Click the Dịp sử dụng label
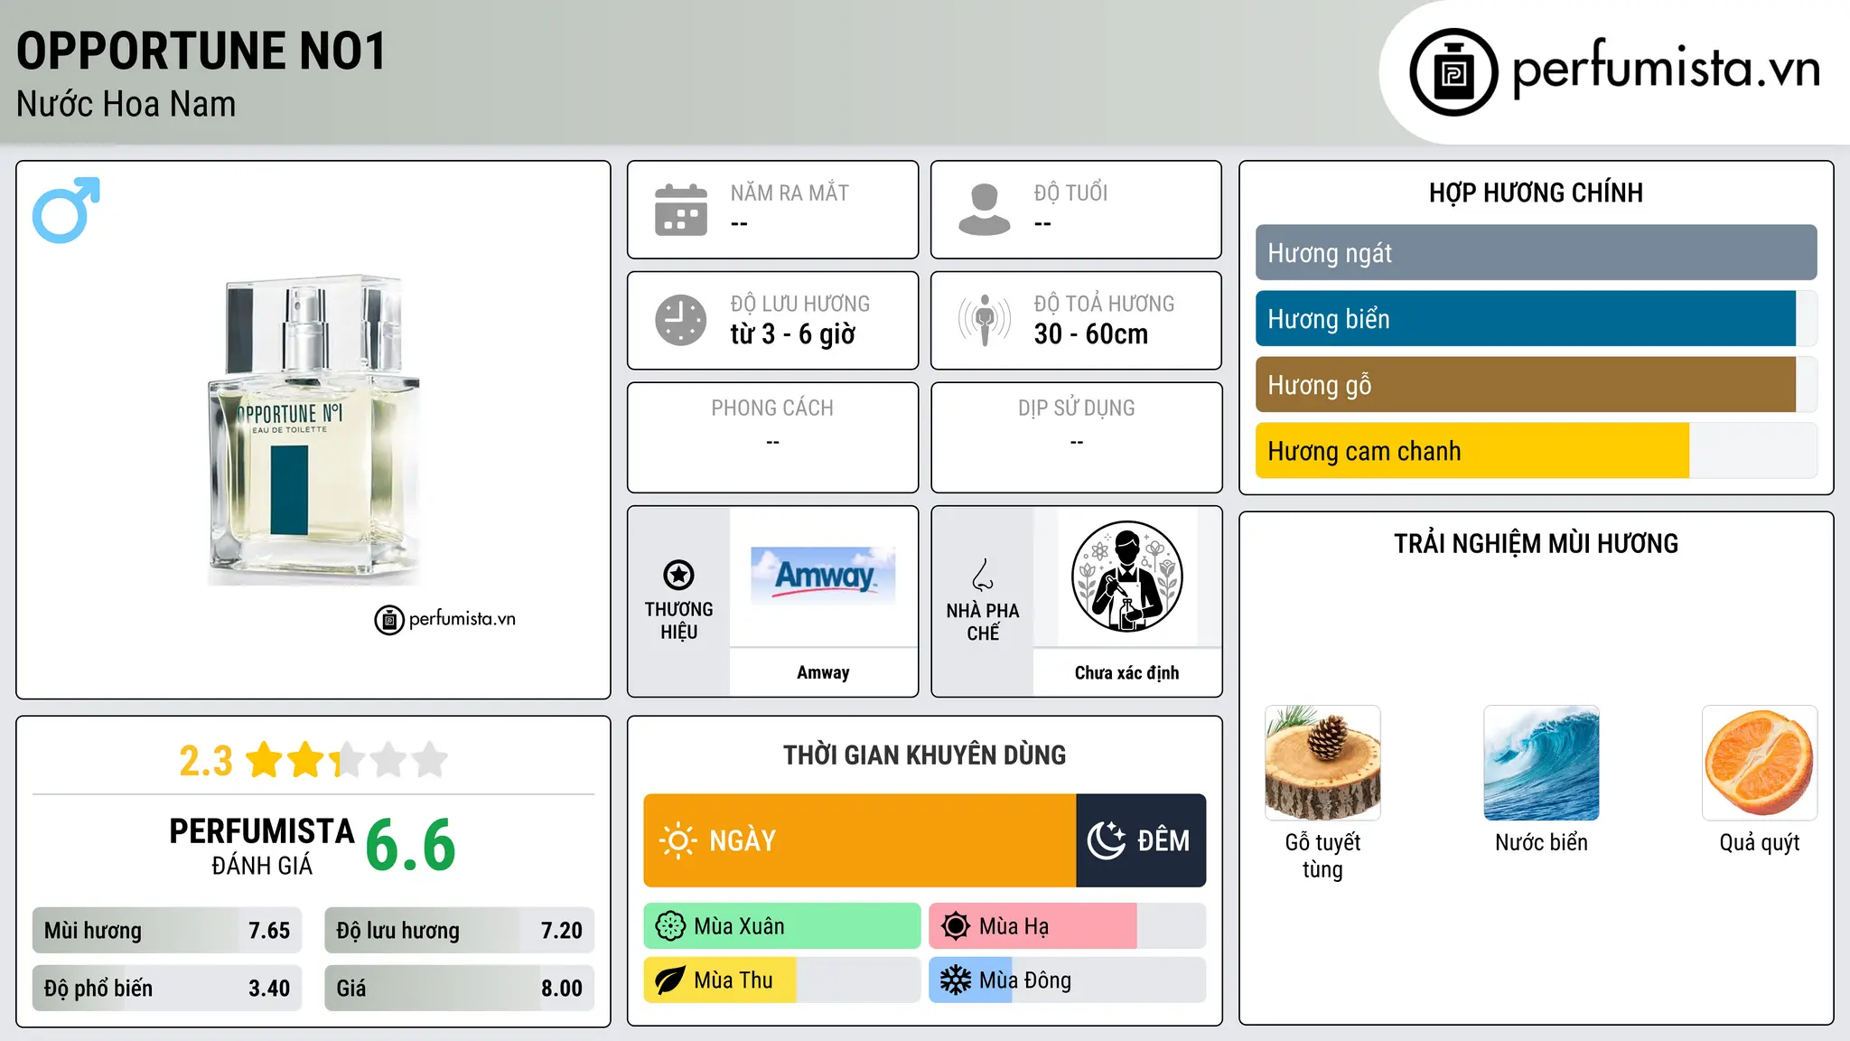The height and width of the screenshot is (1041, 1850). tap(1077, 408)
